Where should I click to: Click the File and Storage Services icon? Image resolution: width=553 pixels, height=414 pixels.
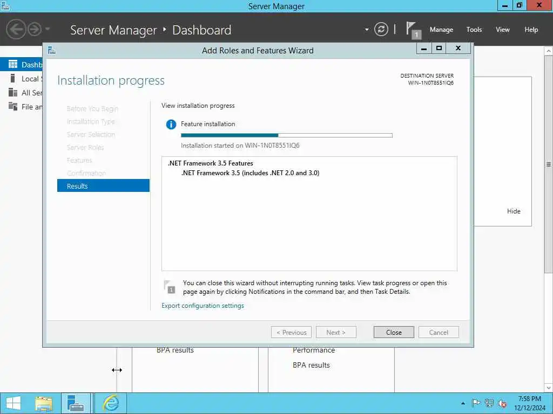tap(13, 106)
